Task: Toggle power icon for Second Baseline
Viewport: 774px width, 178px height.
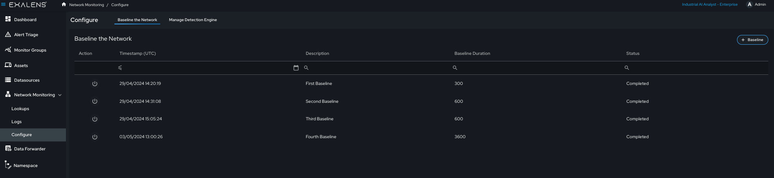Action: point(95,101)
